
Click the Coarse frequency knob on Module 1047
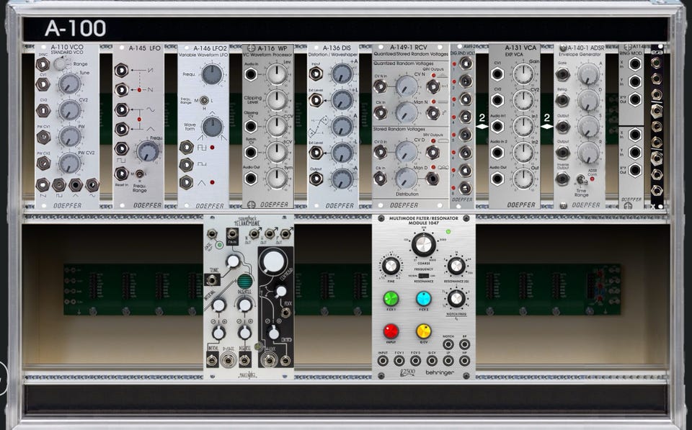pyautogui.click(x=423, y=245)
